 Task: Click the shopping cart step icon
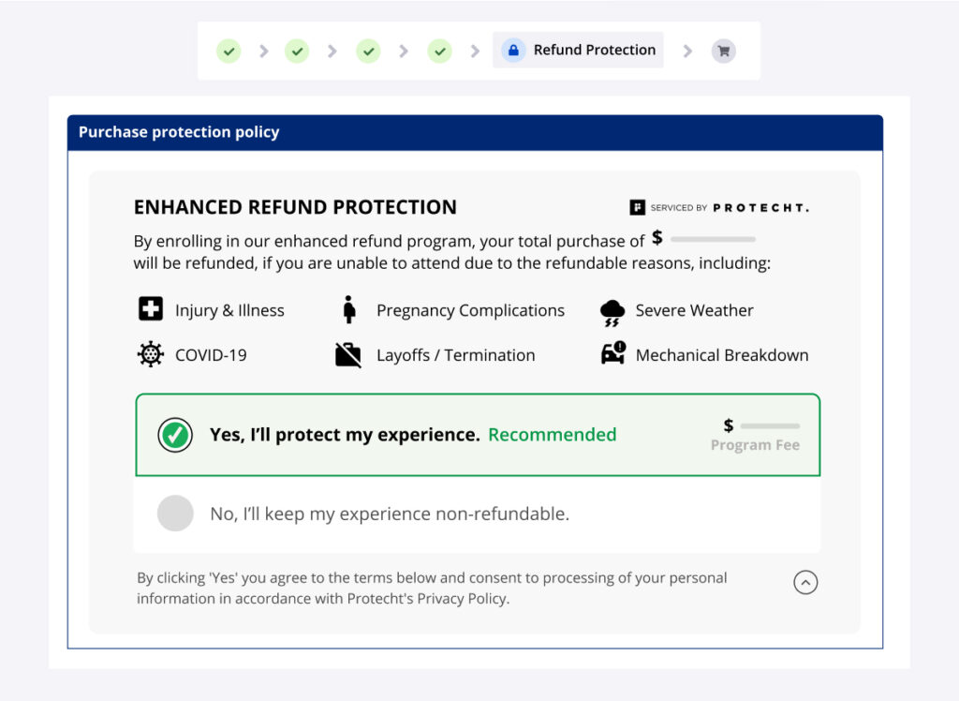pyautogui.click(x=723, y=51)
